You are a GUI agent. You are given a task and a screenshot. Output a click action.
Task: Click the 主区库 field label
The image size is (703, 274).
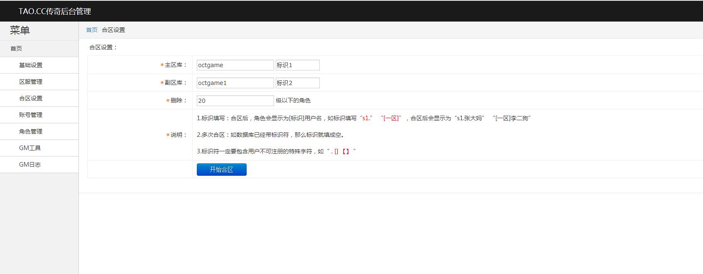pyautogui.click(x=176, y=65)
